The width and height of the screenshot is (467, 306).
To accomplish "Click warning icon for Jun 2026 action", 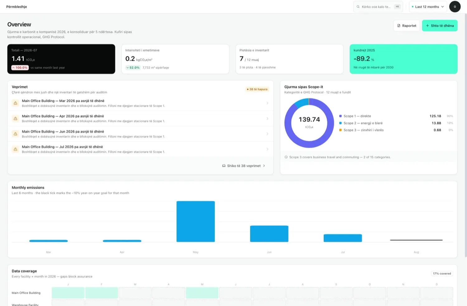I will [x=15, y=134].
